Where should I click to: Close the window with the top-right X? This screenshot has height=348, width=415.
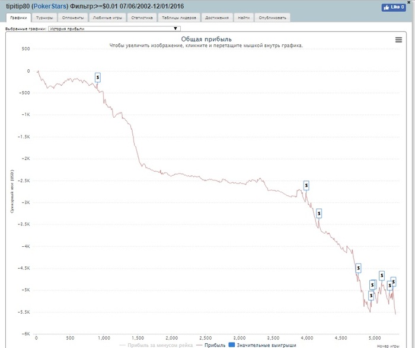(x=409, y=2)
